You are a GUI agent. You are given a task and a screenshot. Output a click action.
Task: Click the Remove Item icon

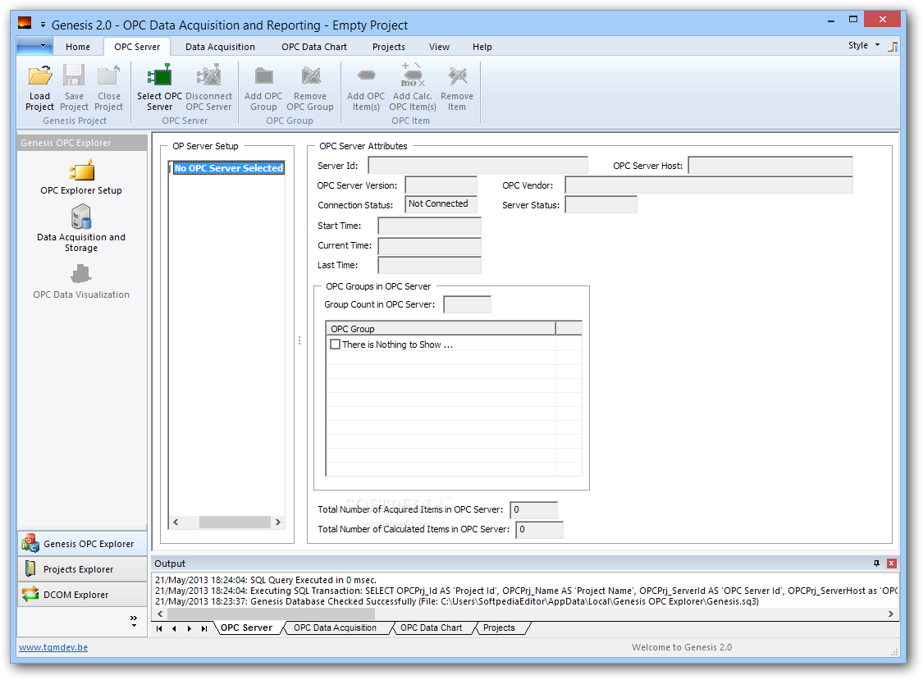(x=457, y=75)
